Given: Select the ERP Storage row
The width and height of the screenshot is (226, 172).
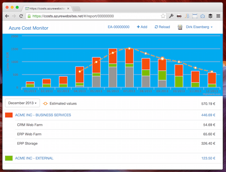Looking at the screenshot, I should pos(119,143).
